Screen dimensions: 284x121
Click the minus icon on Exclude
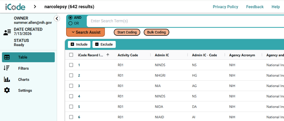pyautogui.click(x=97, y=44)
